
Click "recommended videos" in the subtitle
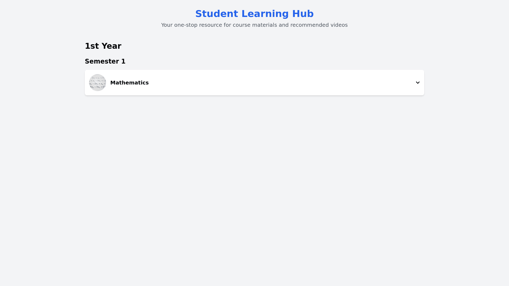[x=319, y=25]
